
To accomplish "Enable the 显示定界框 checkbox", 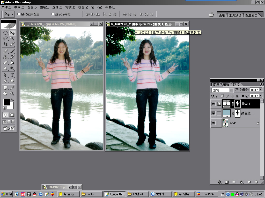I will (53, 14).
